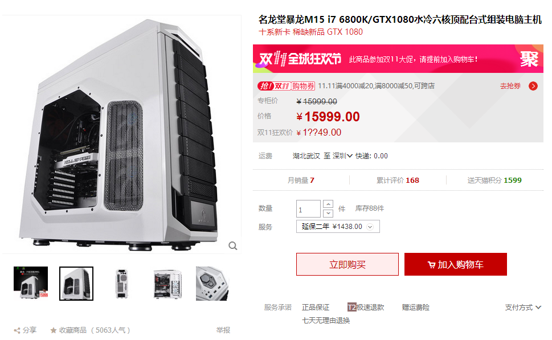Select the 月销量 7 sales item
Image resolution: width=552 pixels, height=340 pixels.
301,180
